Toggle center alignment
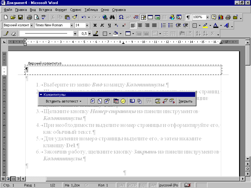This screenshot has height=188, width=251. [x=140, y=25]
